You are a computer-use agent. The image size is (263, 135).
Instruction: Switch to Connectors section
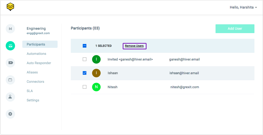[35, 82]
